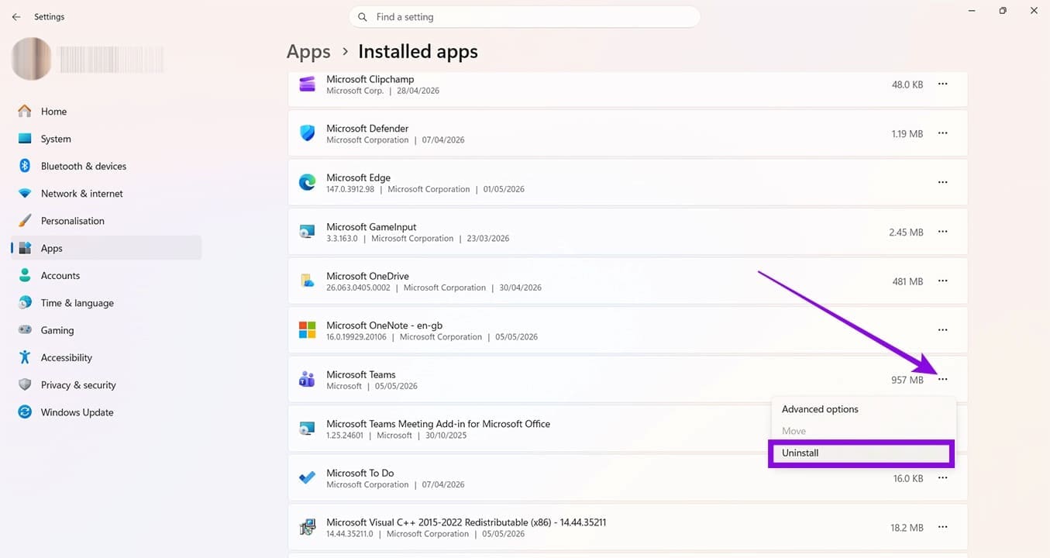Image resolution: width=1050 pixels, height=558 pixels.
Task: Click the Microsoft Edge app icon
Action: tap(308, 183)
